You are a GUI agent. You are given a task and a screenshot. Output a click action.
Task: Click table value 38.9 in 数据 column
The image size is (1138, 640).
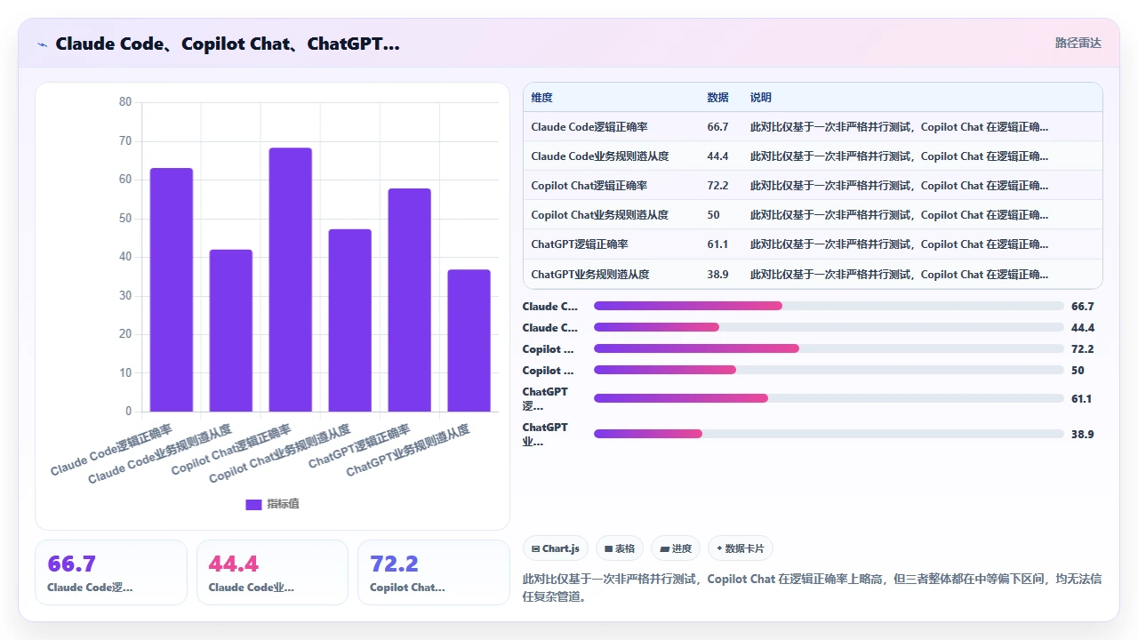point(717,275)
